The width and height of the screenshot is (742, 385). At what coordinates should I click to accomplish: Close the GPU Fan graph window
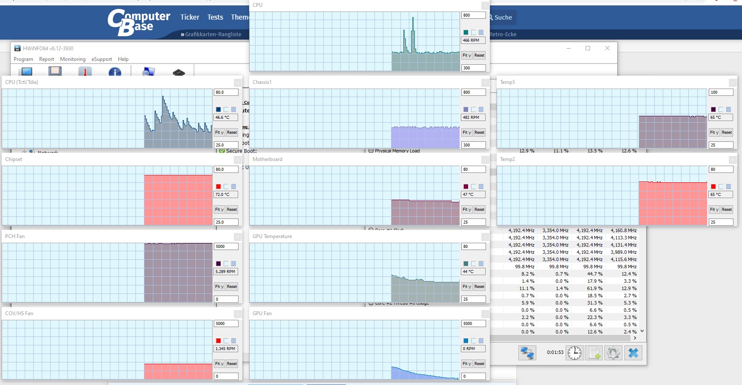pos(485,314)
